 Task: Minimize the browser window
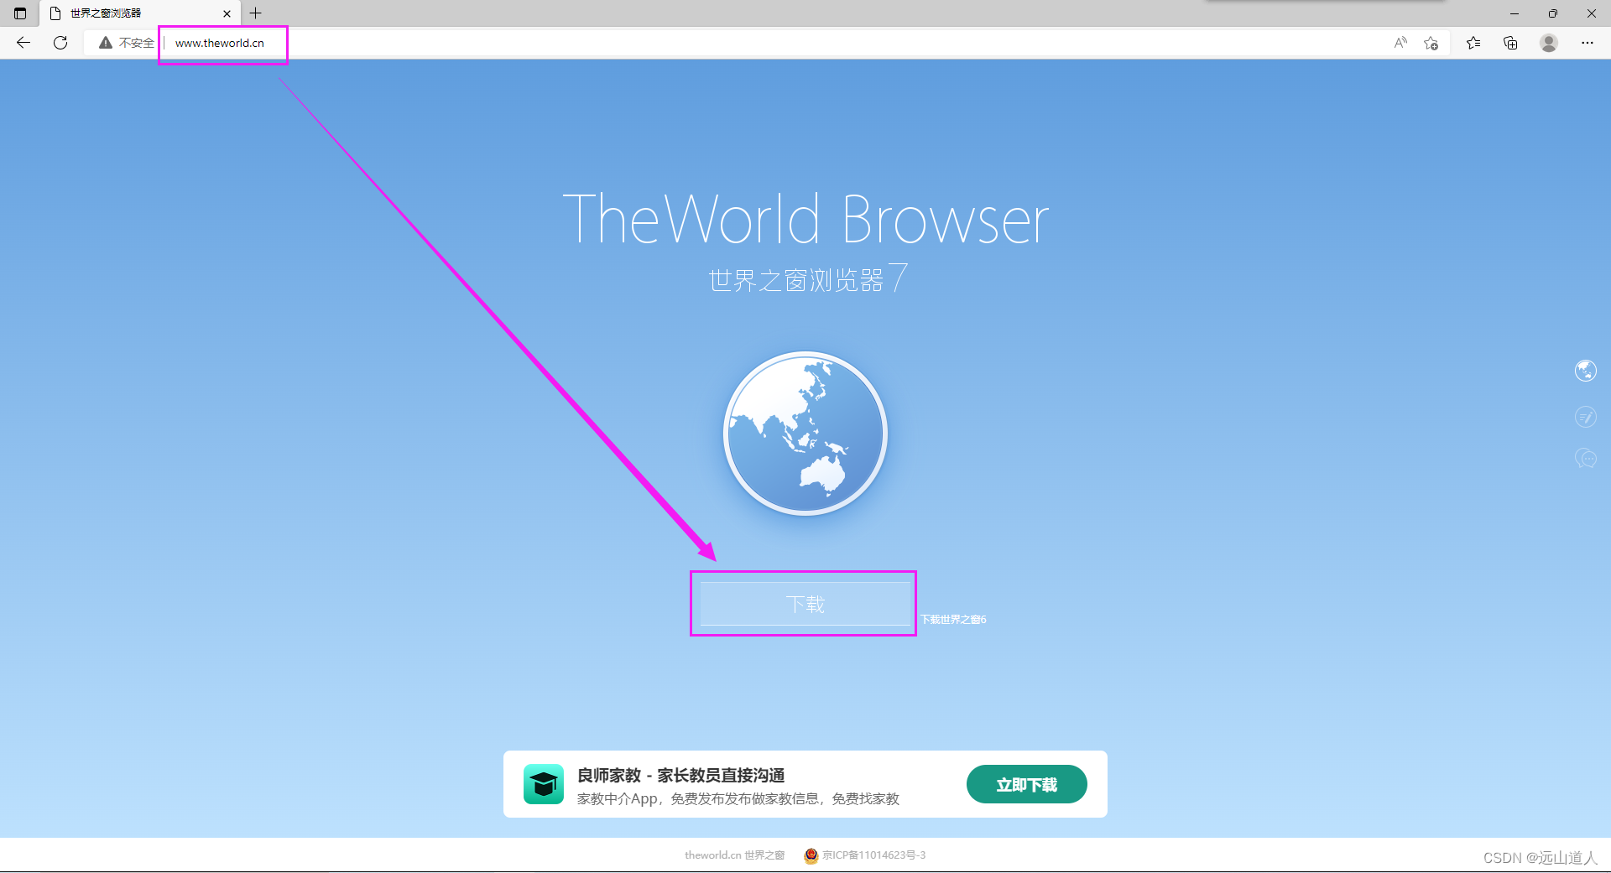pyautogui.click(x=1515, y=13)
